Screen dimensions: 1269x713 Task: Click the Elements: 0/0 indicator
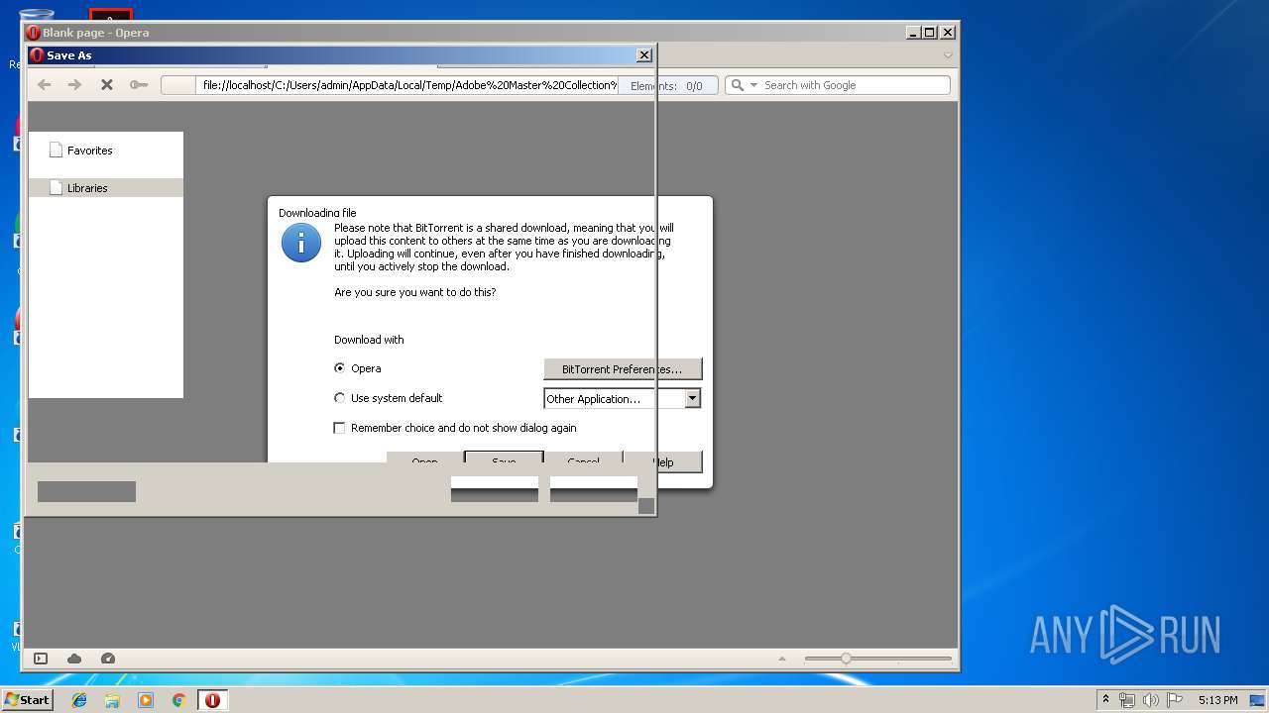coord(666,86)
